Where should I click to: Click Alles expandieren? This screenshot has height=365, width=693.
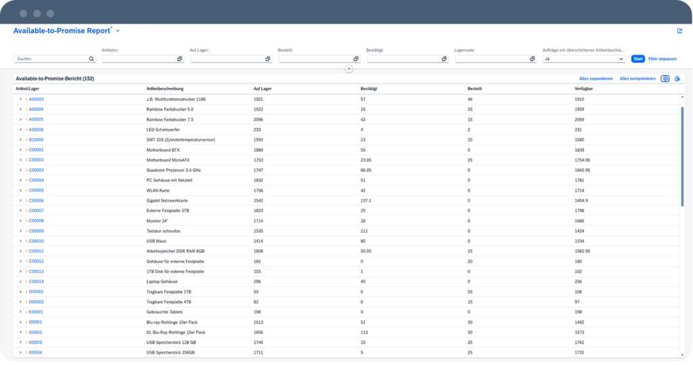pyautogui.click(x=596, y=79)
